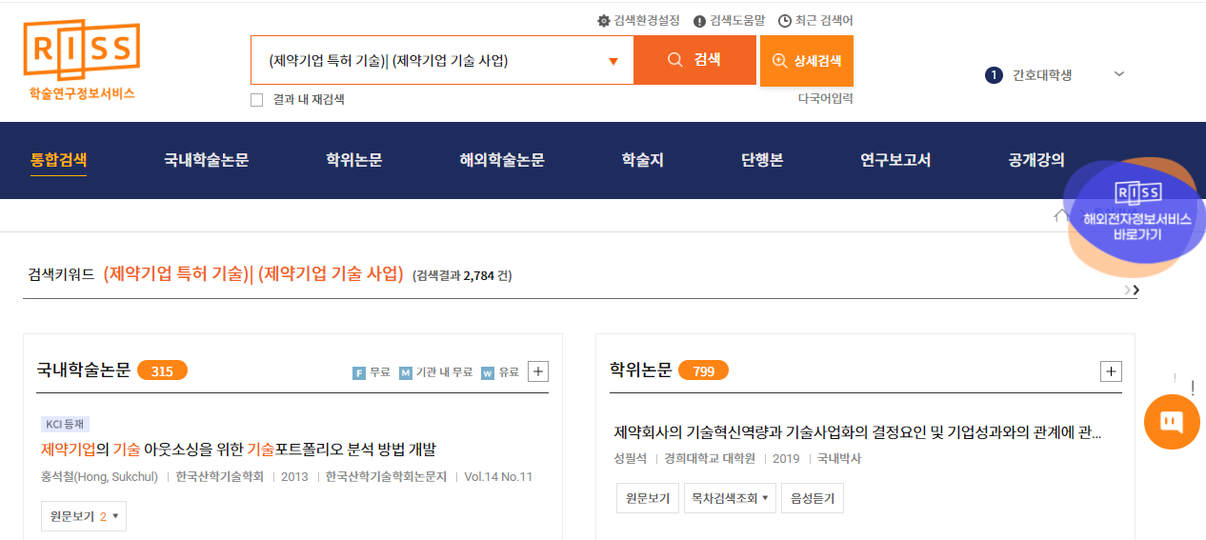
Task: Click the notification badge number 1
Action: click(995, 75)
